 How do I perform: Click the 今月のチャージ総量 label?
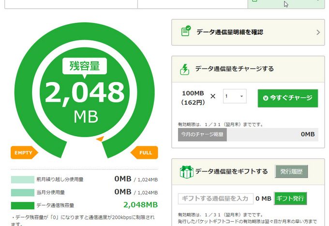click(202, 134)
